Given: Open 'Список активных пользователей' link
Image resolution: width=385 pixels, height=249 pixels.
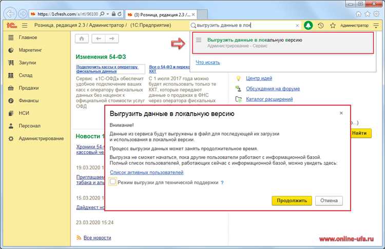Looking at the screenshot, I should [147, 172].
